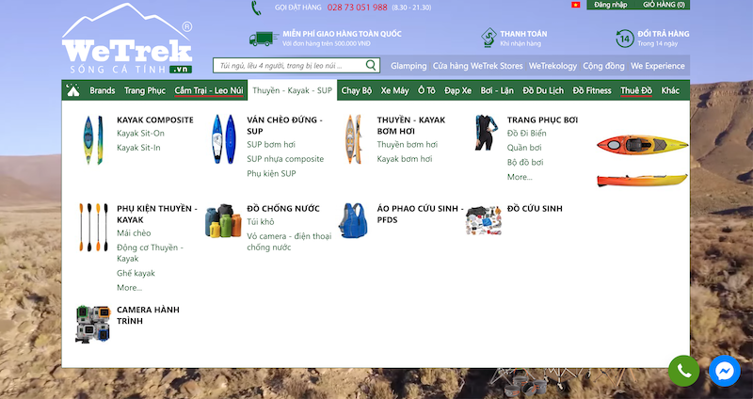Screen dimensions: 753x399
Task: Open Mái chèo link
Action: coord(134,233)
